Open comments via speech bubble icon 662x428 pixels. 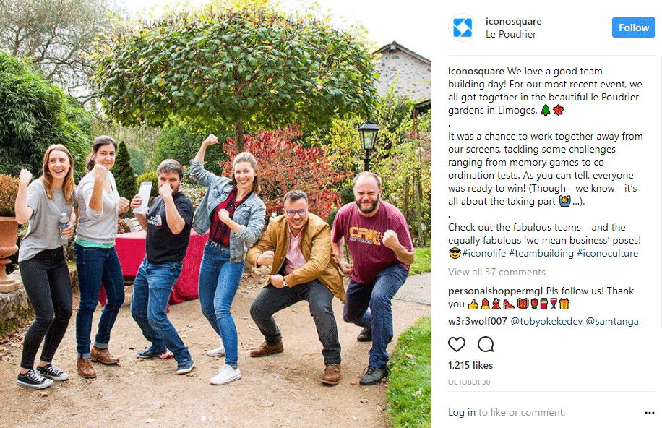(486, 344)
